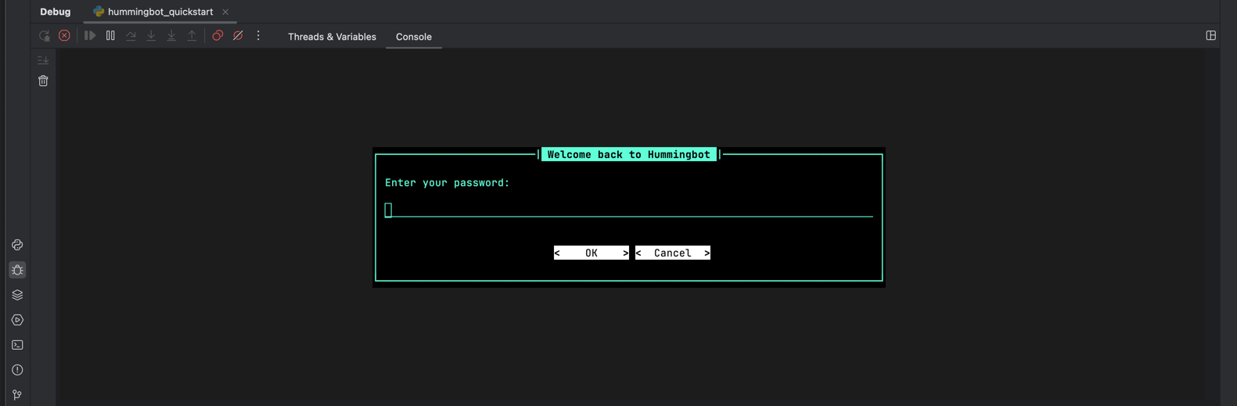Screen dimensions: 1237x406
Task: Click "Welcome back to Hummingbot" title text
Action: pos(629,154)
